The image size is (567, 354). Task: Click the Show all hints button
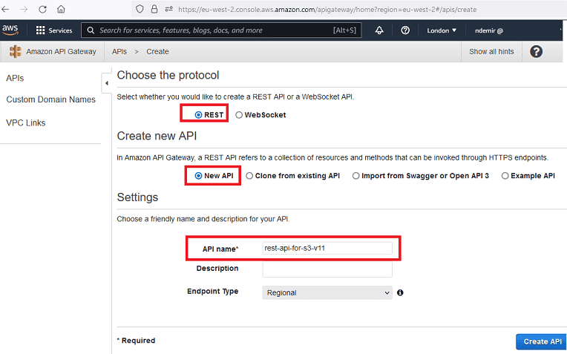[491, 52]
